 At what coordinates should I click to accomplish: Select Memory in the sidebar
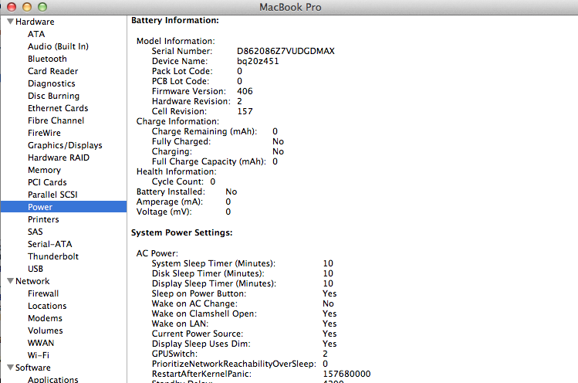click(44, 170)
